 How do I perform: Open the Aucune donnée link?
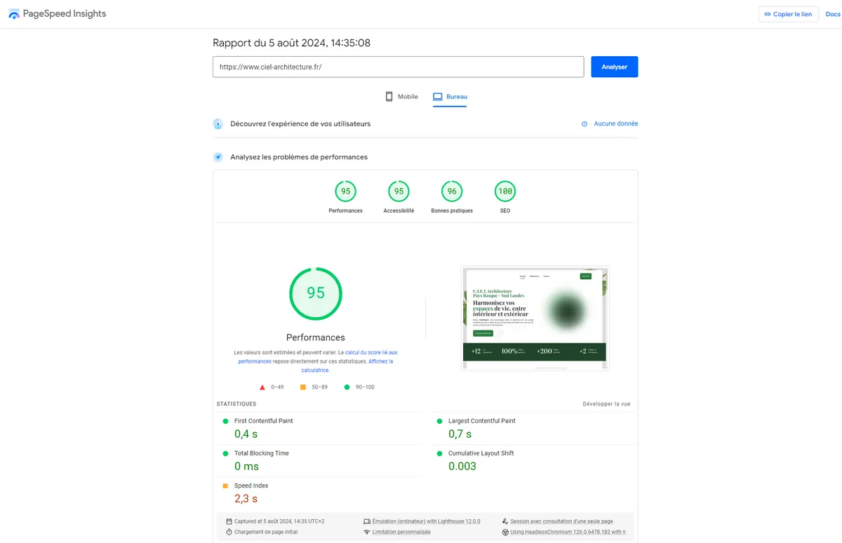tap(616, 123)
